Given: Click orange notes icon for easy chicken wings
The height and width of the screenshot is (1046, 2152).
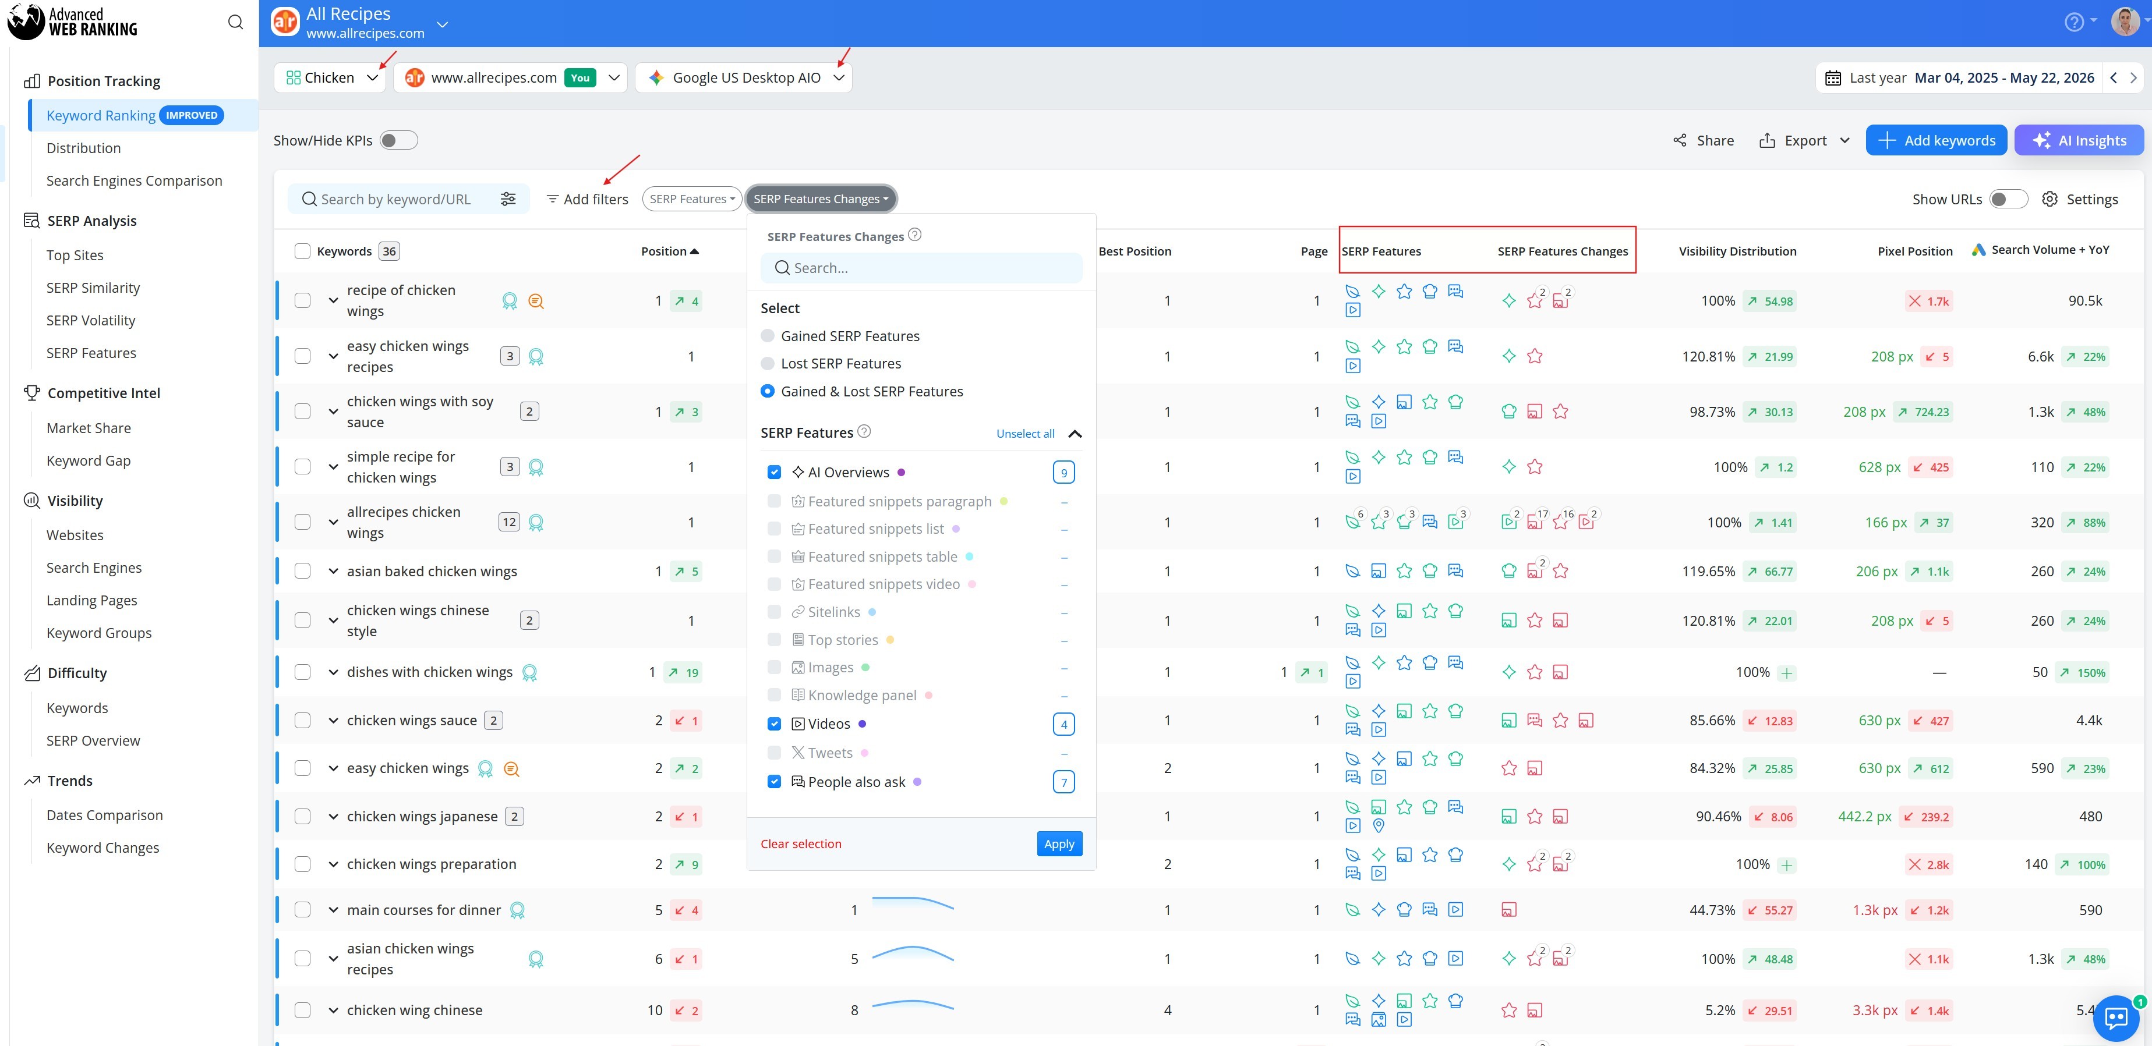Looking at the screenshot, I should tap(511, 768).
